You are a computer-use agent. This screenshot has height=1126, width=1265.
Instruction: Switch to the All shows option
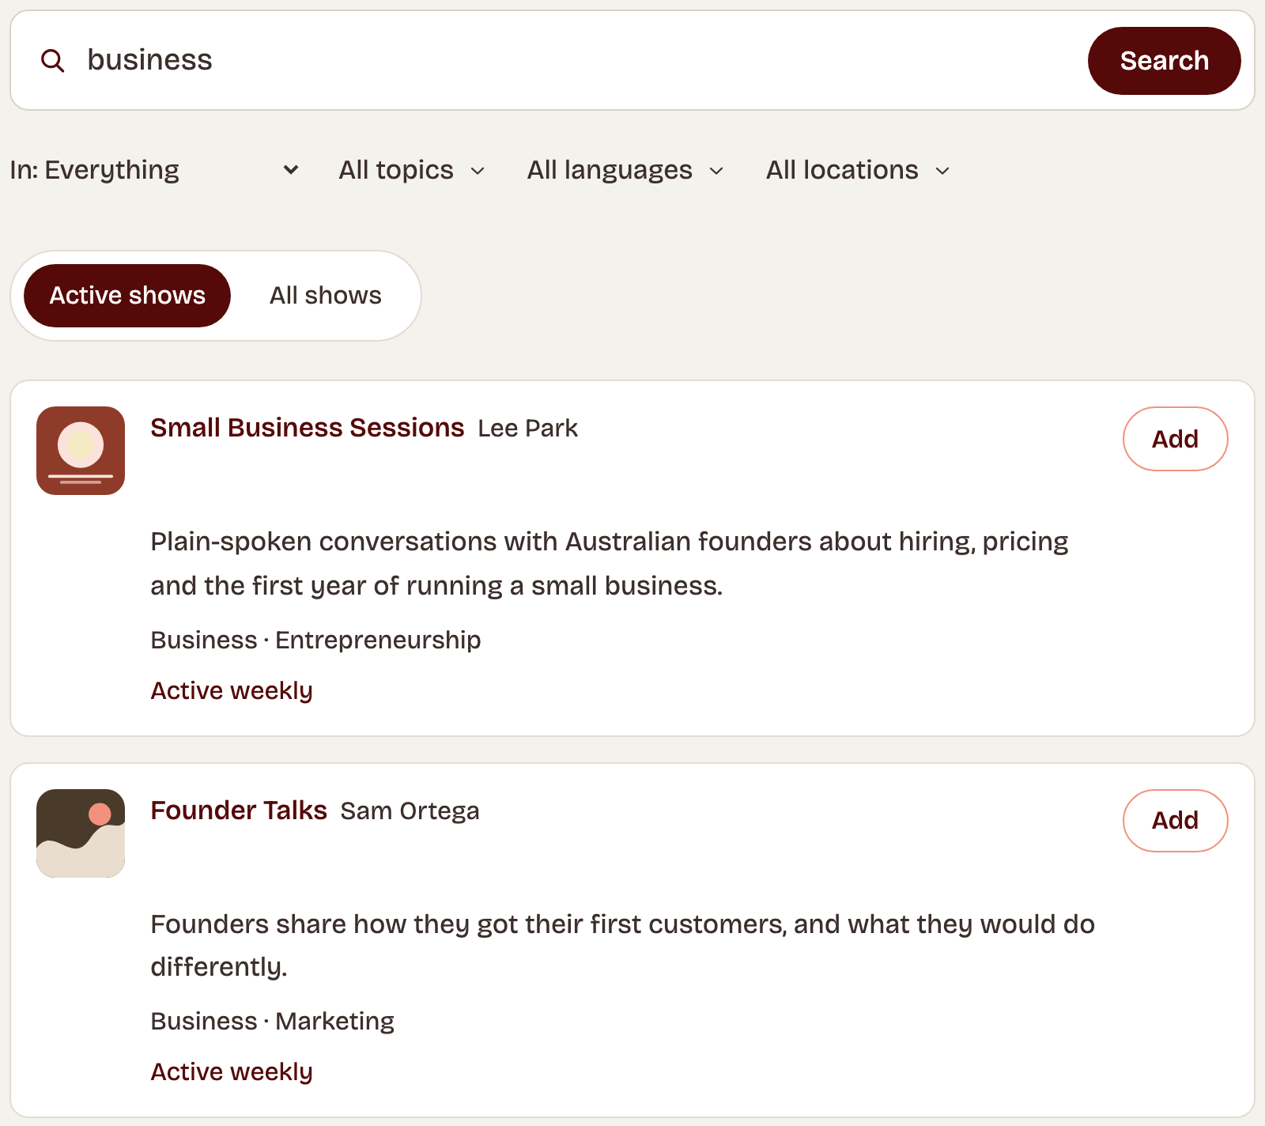point(326,296)
